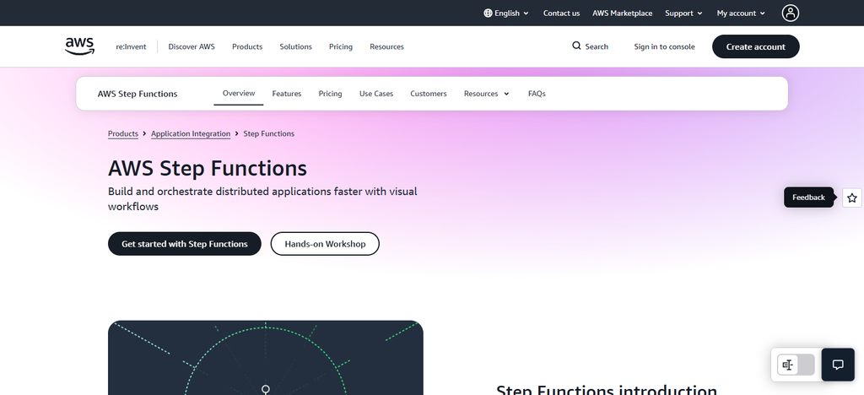
Task: Expand the My account dropdown
Action: coord(741,14)
